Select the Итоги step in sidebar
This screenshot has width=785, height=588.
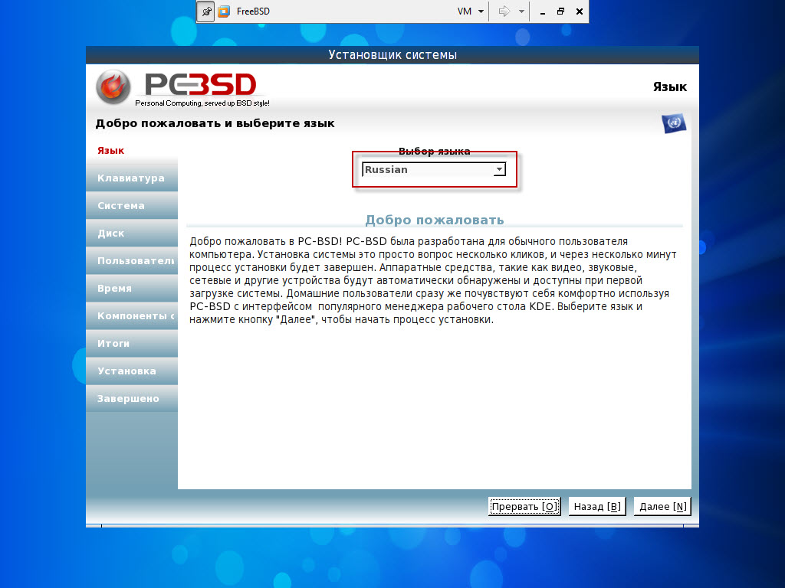point(132,343)
